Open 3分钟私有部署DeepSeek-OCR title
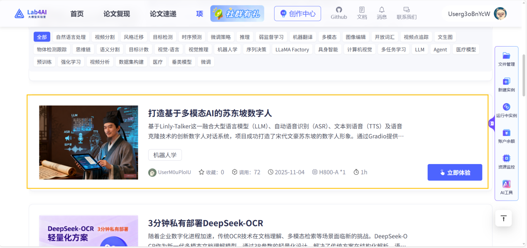527x248 pixels. (206, 223)
